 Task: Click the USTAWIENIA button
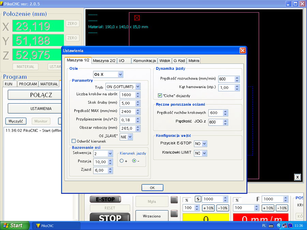coord(35,109)
